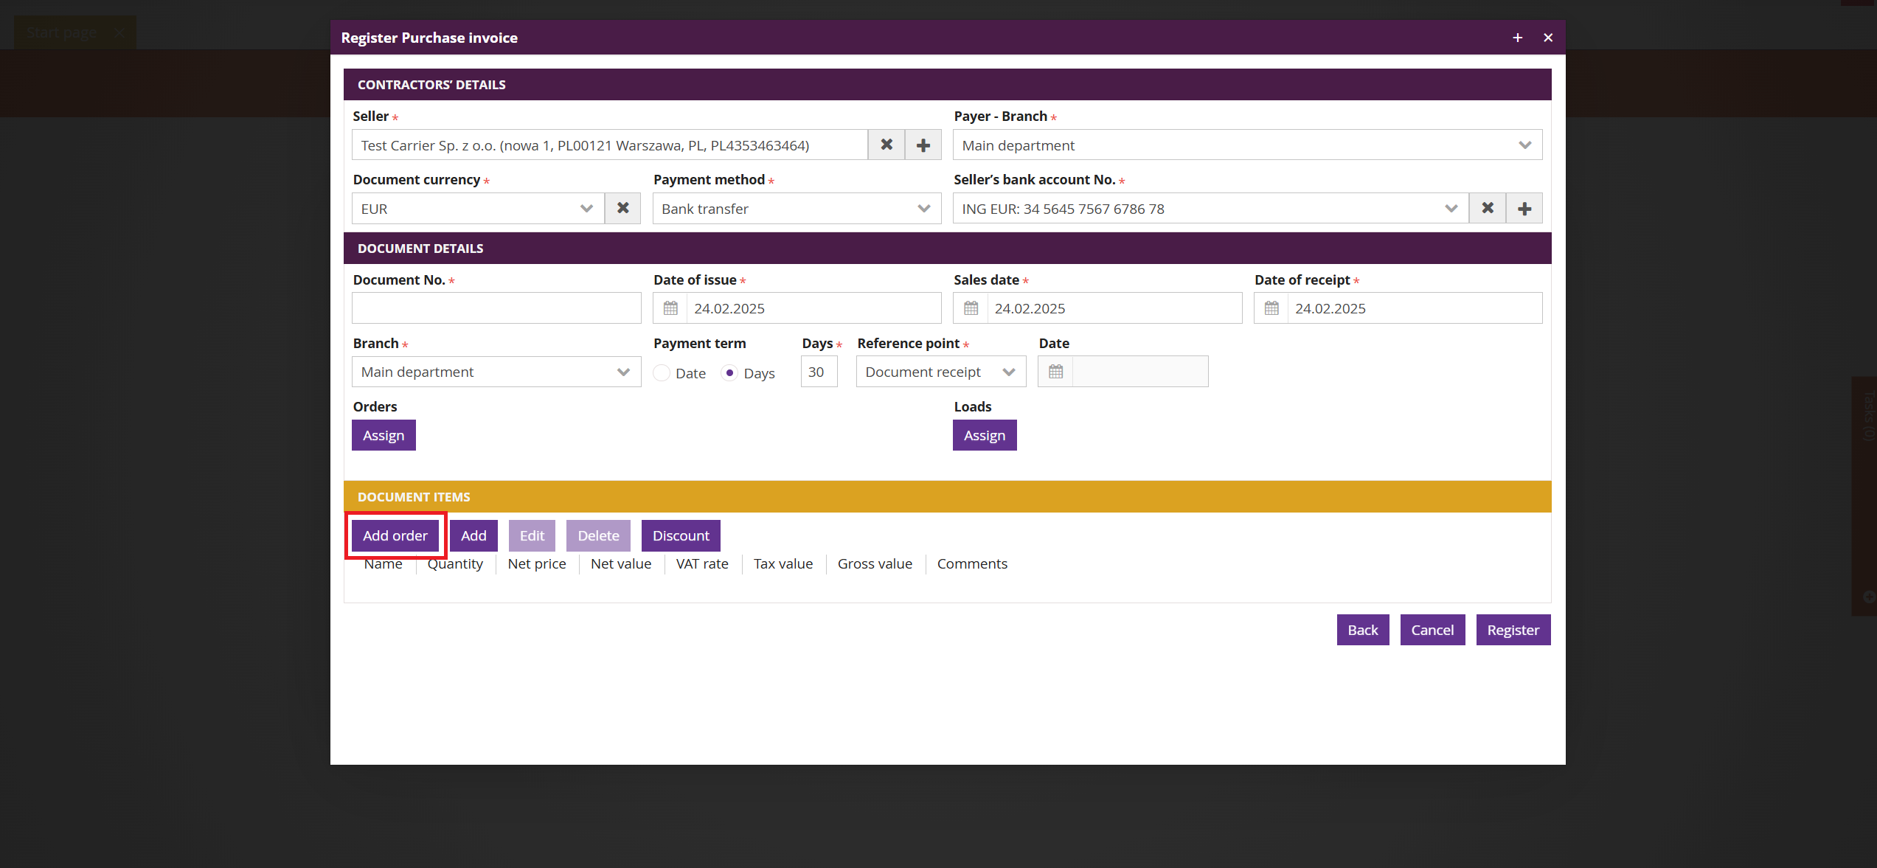The height and width of the screenshot is (868, 1877).
Task: Add new seller bank account
Action: pyautogui.click(x=1524, y=209)
